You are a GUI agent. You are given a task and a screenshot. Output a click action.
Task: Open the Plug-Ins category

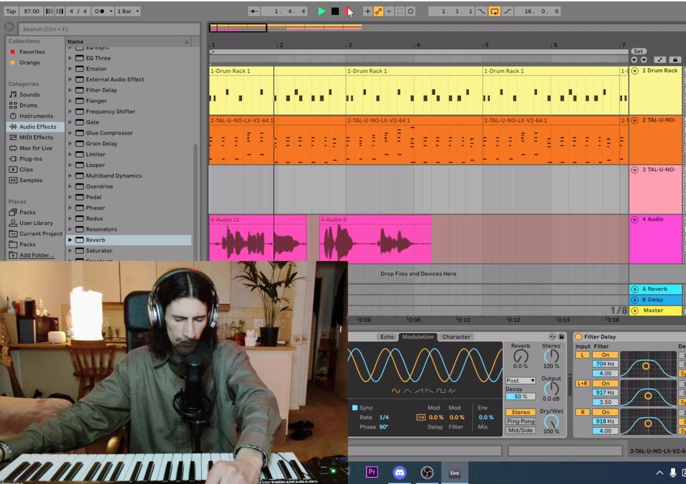point(30,159)
